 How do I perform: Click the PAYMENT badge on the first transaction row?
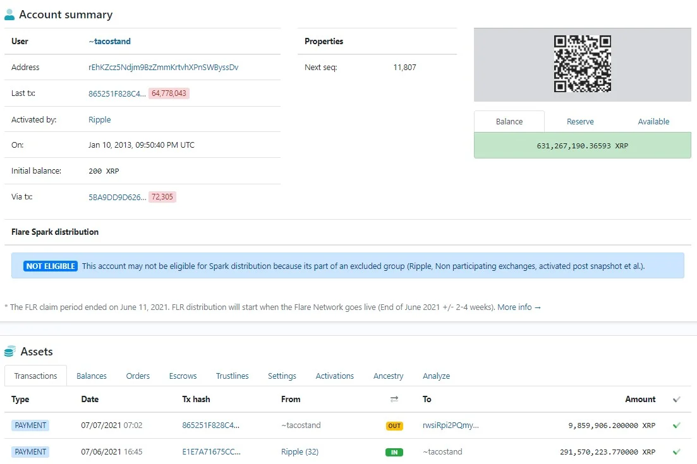30,425
